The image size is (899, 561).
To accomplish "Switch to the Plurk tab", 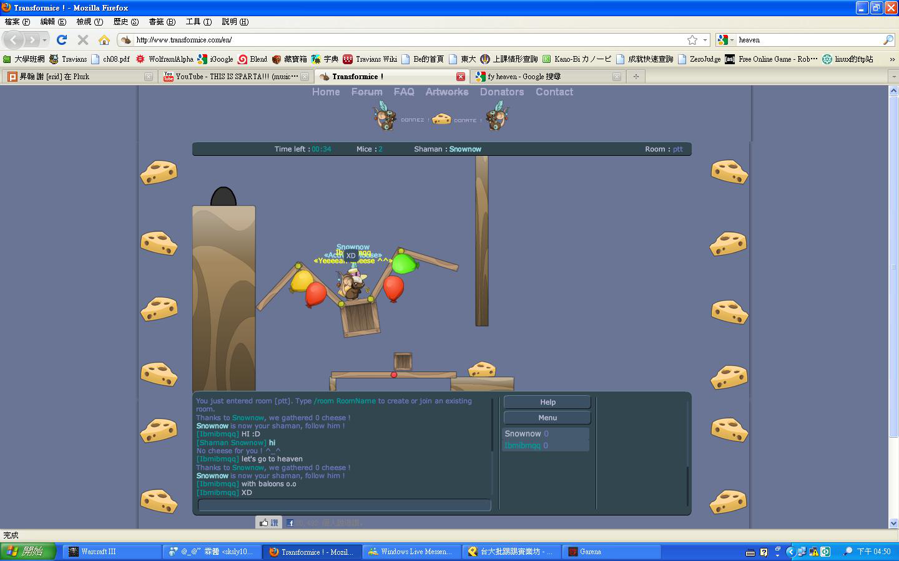I will [x=79, y=77].
